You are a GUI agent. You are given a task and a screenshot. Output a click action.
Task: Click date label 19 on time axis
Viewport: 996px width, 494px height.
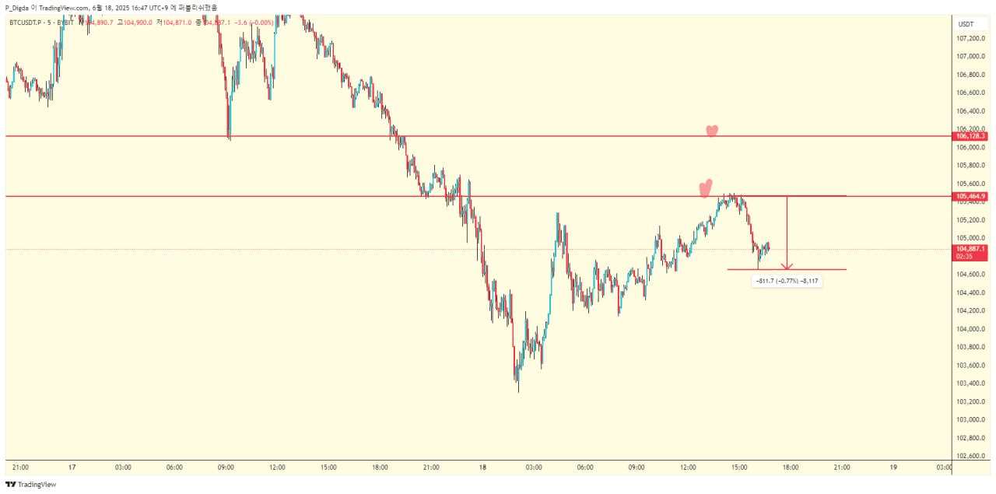point(893,468)
